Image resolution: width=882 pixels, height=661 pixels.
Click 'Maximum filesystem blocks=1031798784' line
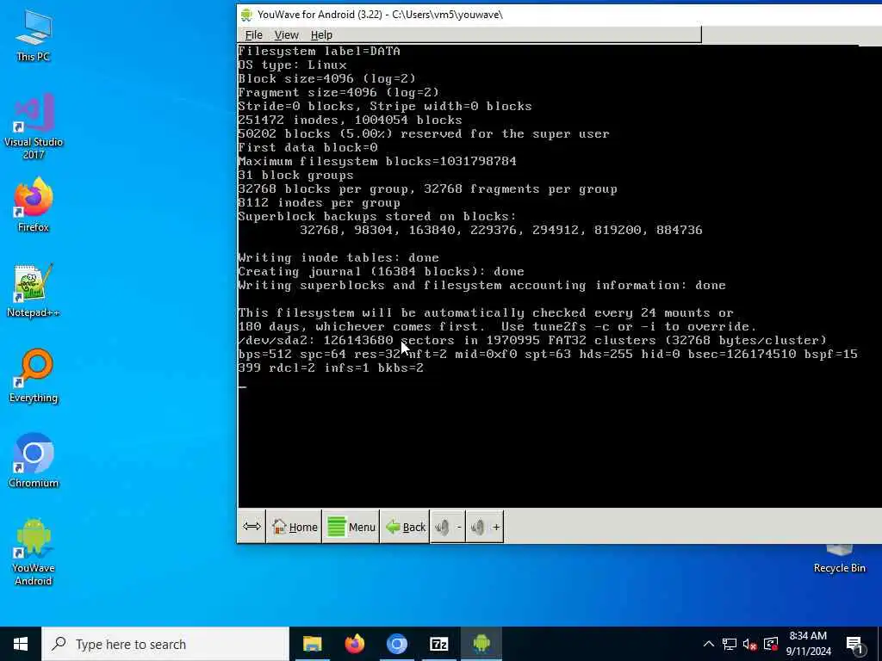tap(377, 161)
